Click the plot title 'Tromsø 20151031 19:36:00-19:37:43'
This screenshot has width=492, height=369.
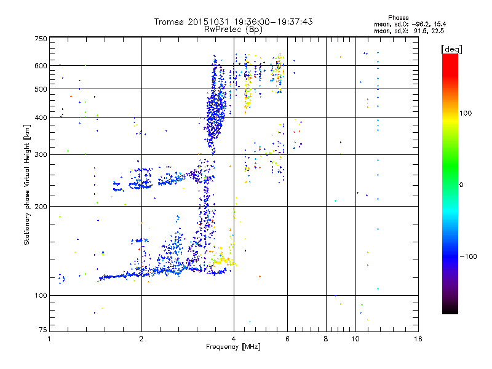[x=233, y=22]
